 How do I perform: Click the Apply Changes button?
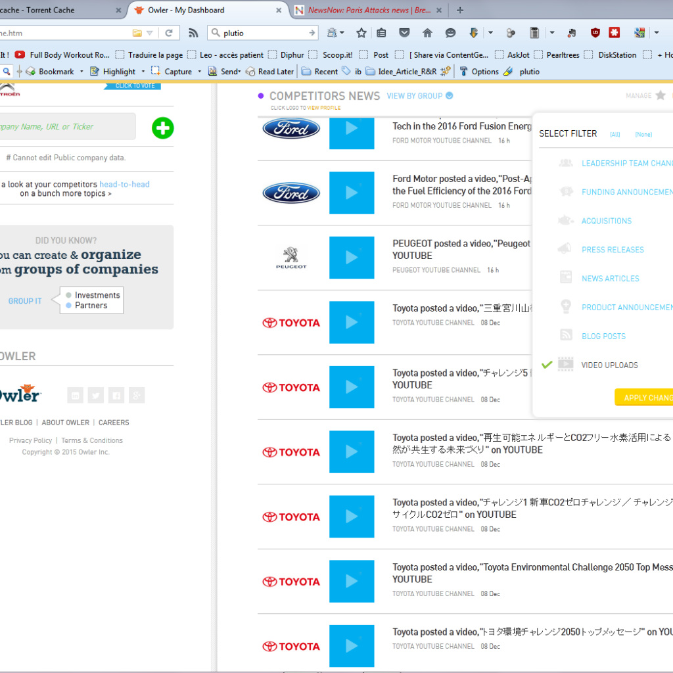[x=644, y=398]
